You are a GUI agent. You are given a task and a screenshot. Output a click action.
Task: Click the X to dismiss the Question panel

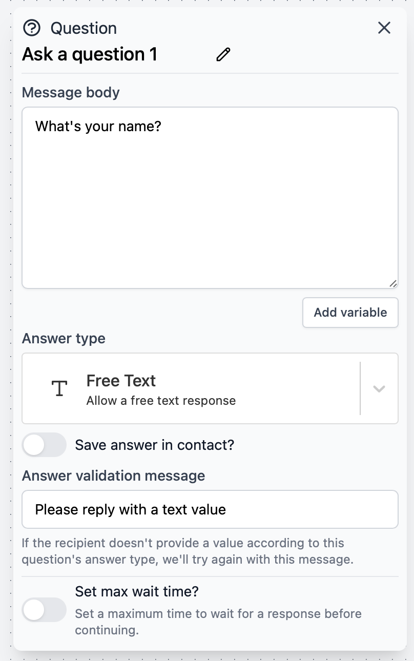(x=384, y=28)
